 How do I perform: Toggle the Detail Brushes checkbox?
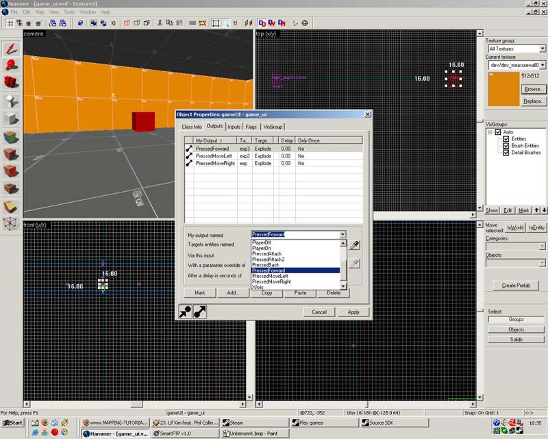506,153
